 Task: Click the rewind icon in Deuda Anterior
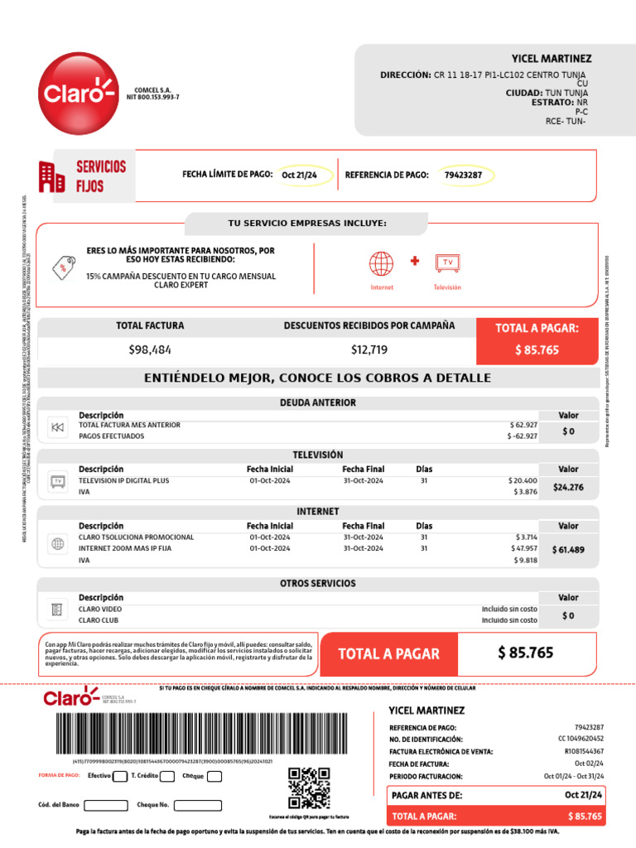(x=57, y=427)
